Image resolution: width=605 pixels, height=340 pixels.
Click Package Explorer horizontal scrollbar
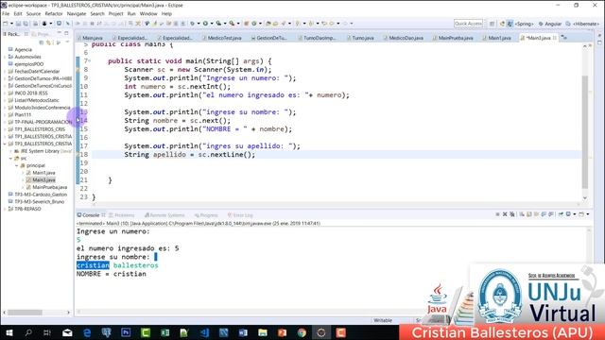click(26, 313)
